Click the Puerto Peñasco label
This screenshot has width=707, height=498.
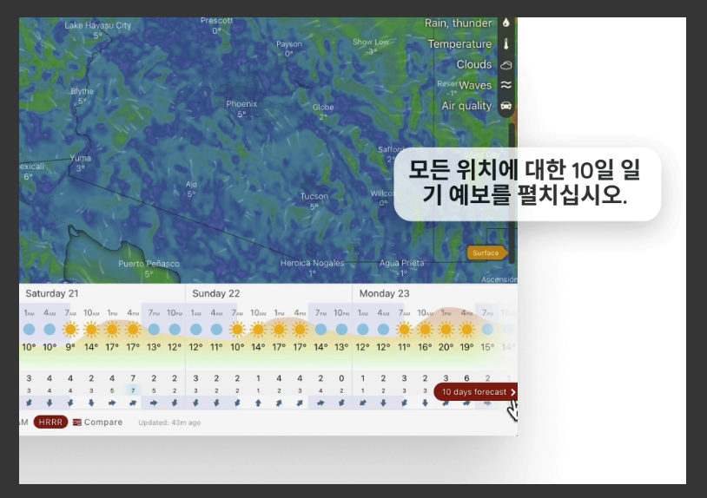click(149, 264)
